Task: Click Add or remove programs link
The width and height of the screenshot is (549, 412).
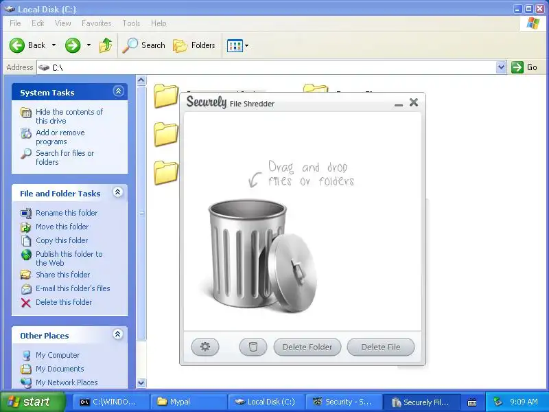Action: click(60, 137)
